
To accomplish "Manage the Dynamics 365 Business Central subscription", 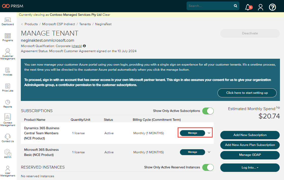I will [192, 133].
